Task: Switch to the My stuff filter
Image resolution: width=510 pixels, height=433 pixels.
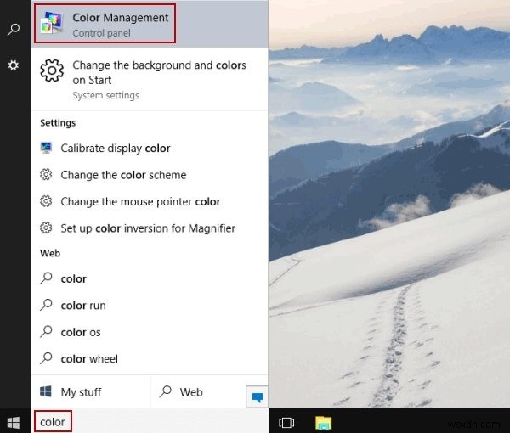Action: (91, 391)
